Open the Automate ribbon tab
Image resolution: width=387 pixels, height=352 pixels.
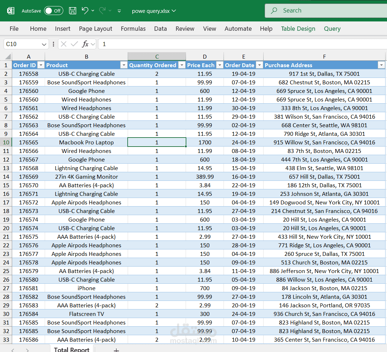coord(238,29)
